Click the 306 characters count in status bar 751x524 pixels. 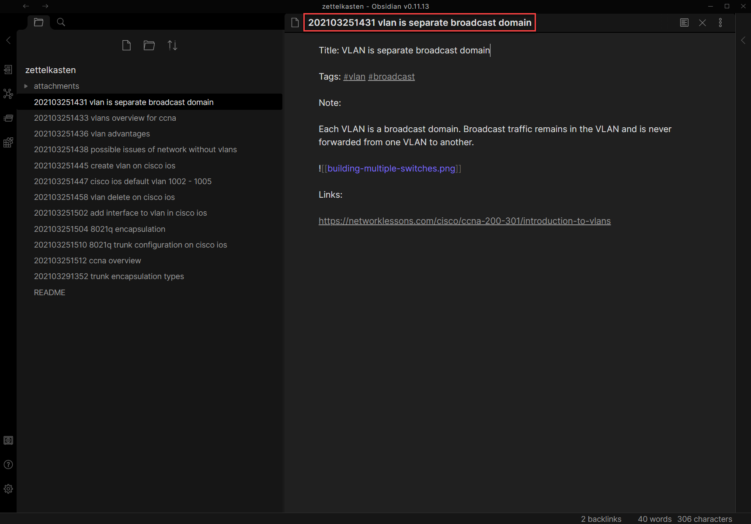pos(705,519)
